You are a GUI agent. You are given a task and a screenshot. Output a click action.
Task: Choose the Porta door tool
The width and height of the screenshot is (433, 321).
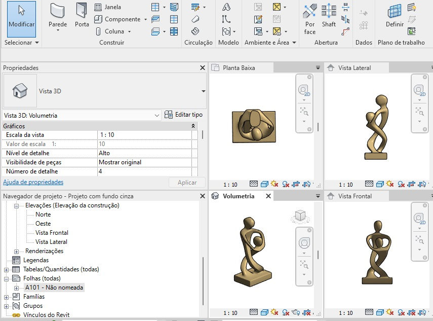tap(82, 15)
